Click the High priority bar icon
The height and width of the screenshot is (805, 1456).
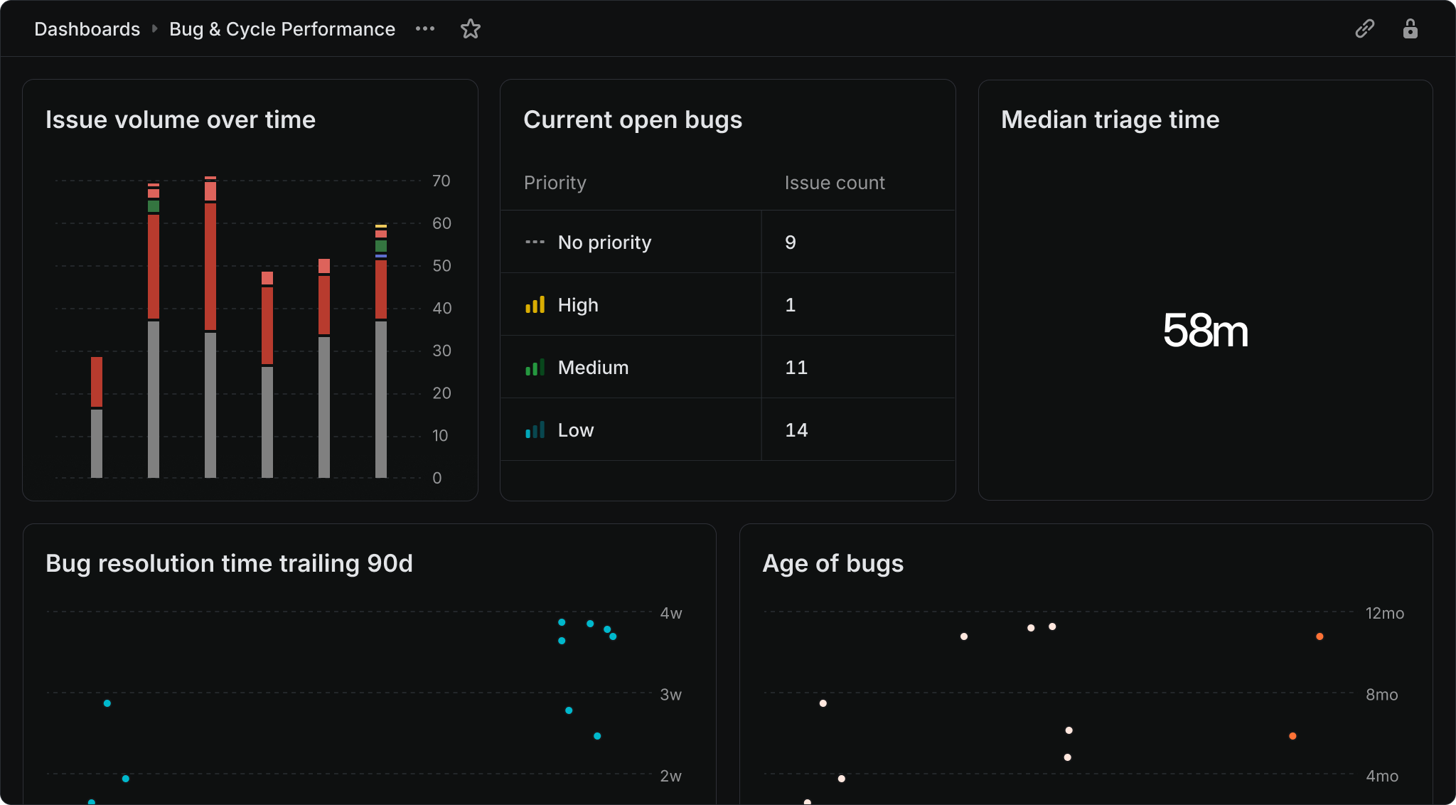(x=535, y=305)
